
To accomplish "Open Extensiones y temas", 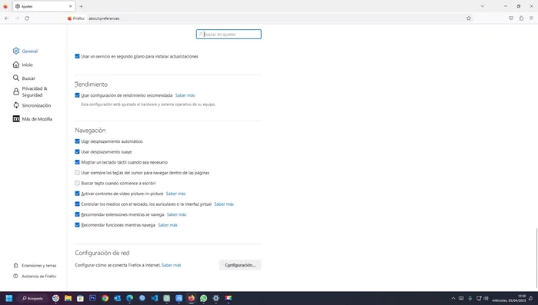I will (35, 265).
